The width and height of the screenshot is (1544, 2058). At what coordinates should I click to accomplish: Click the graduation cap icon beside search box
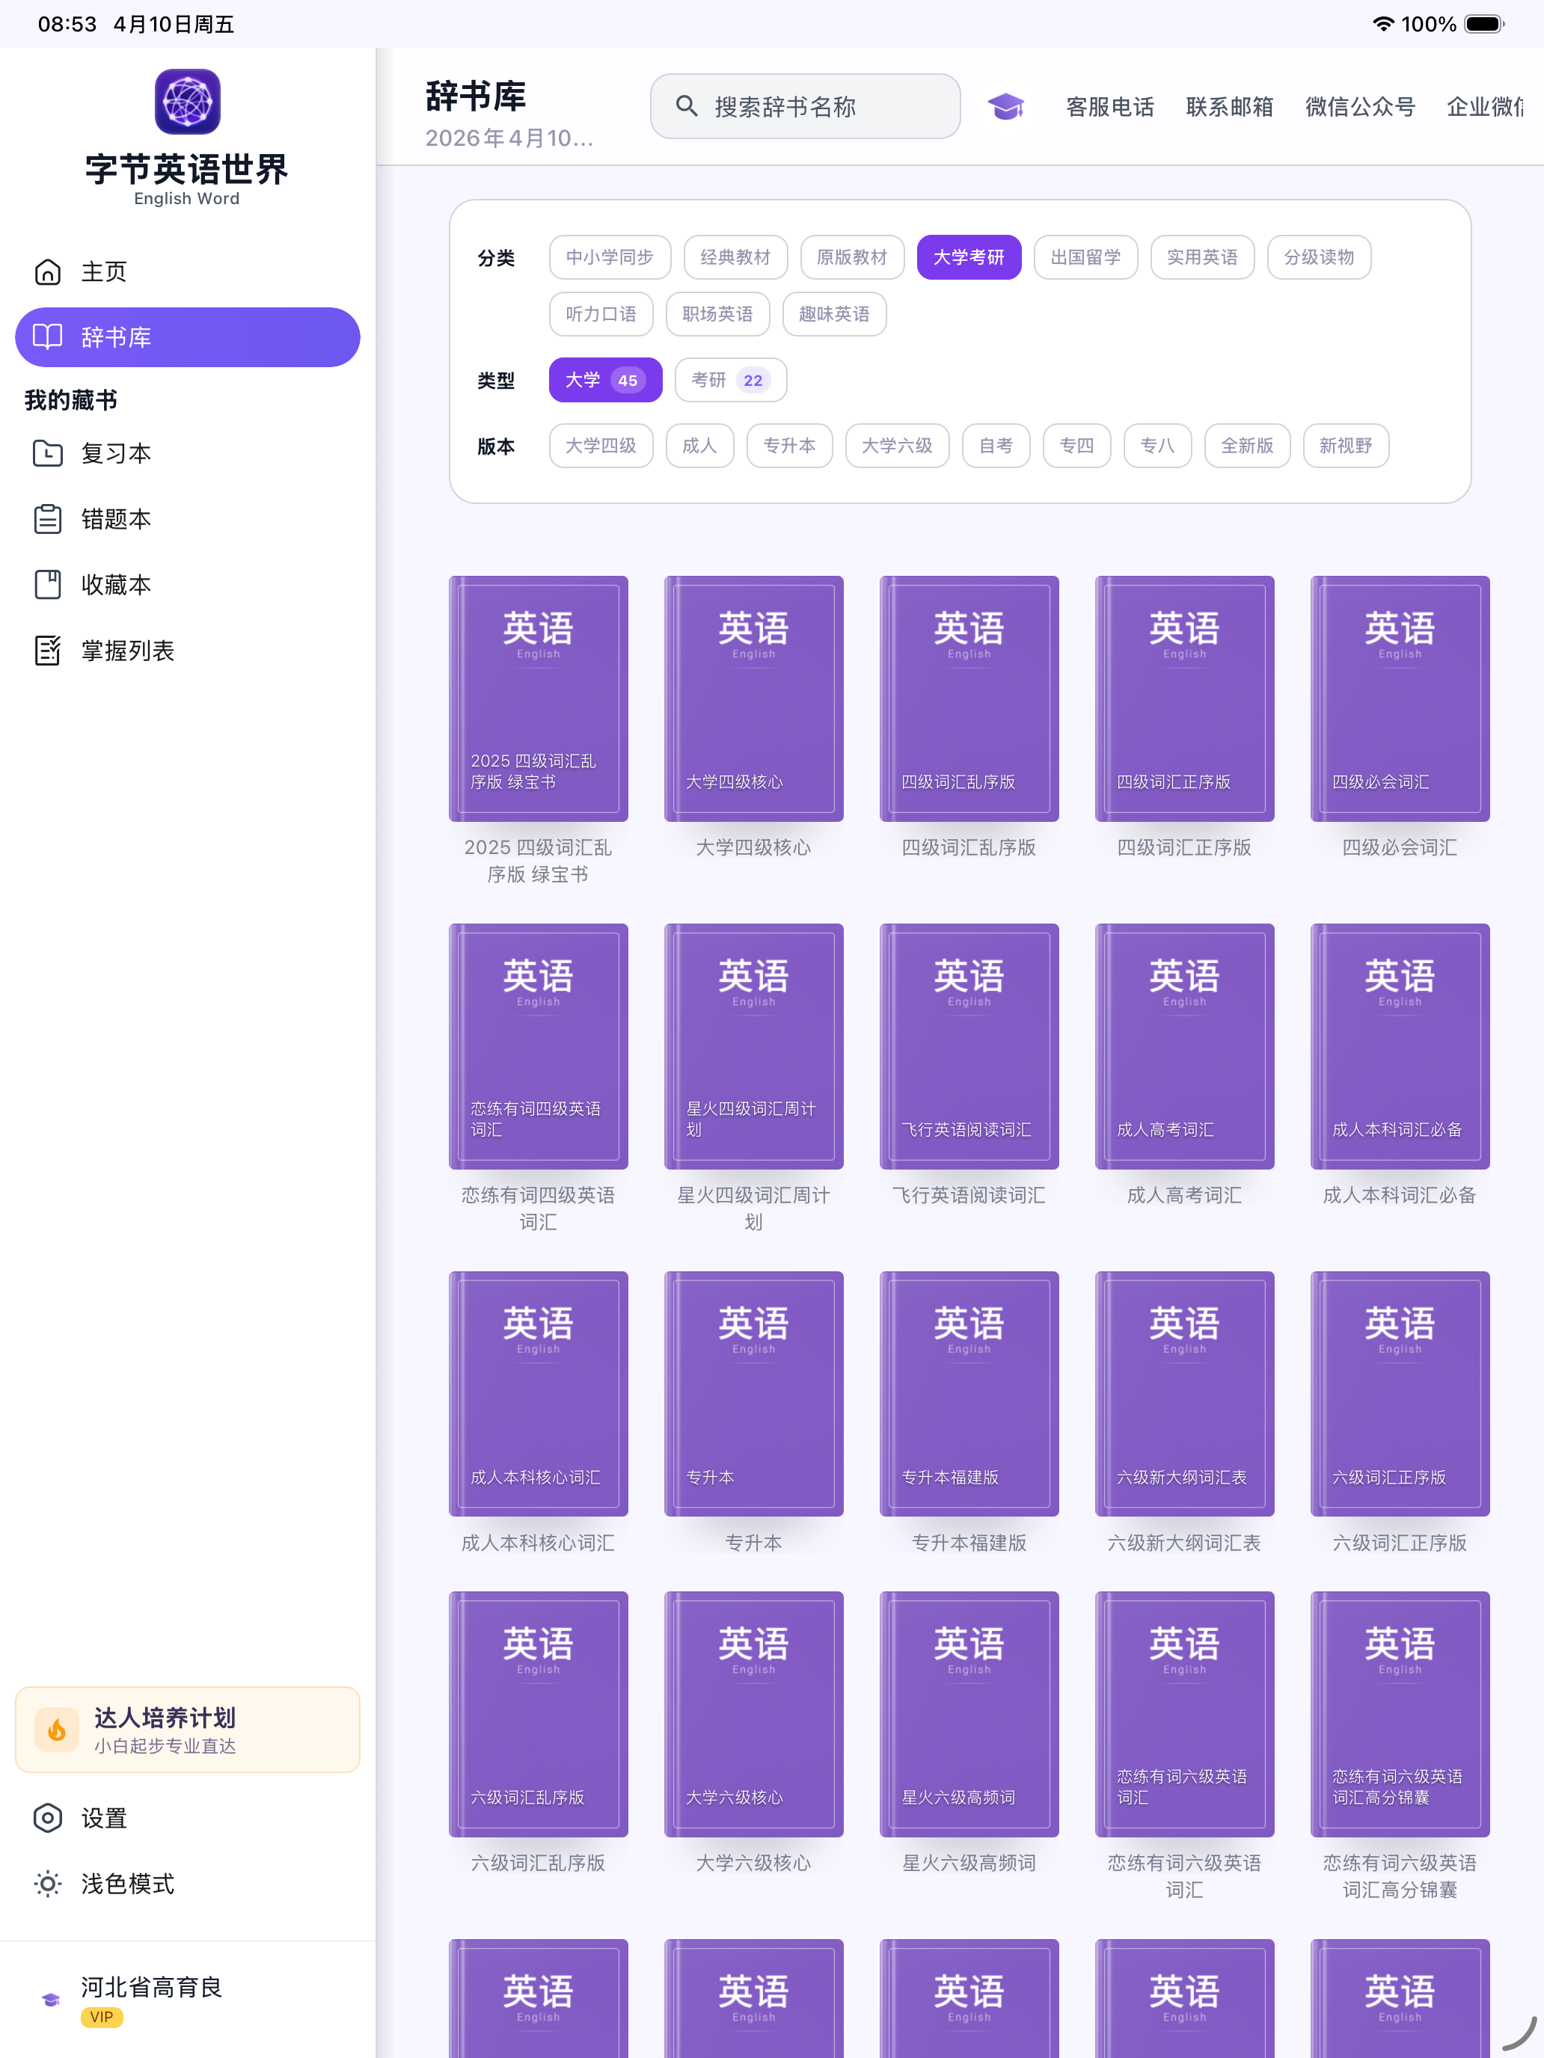click(x=1005, y=107)
